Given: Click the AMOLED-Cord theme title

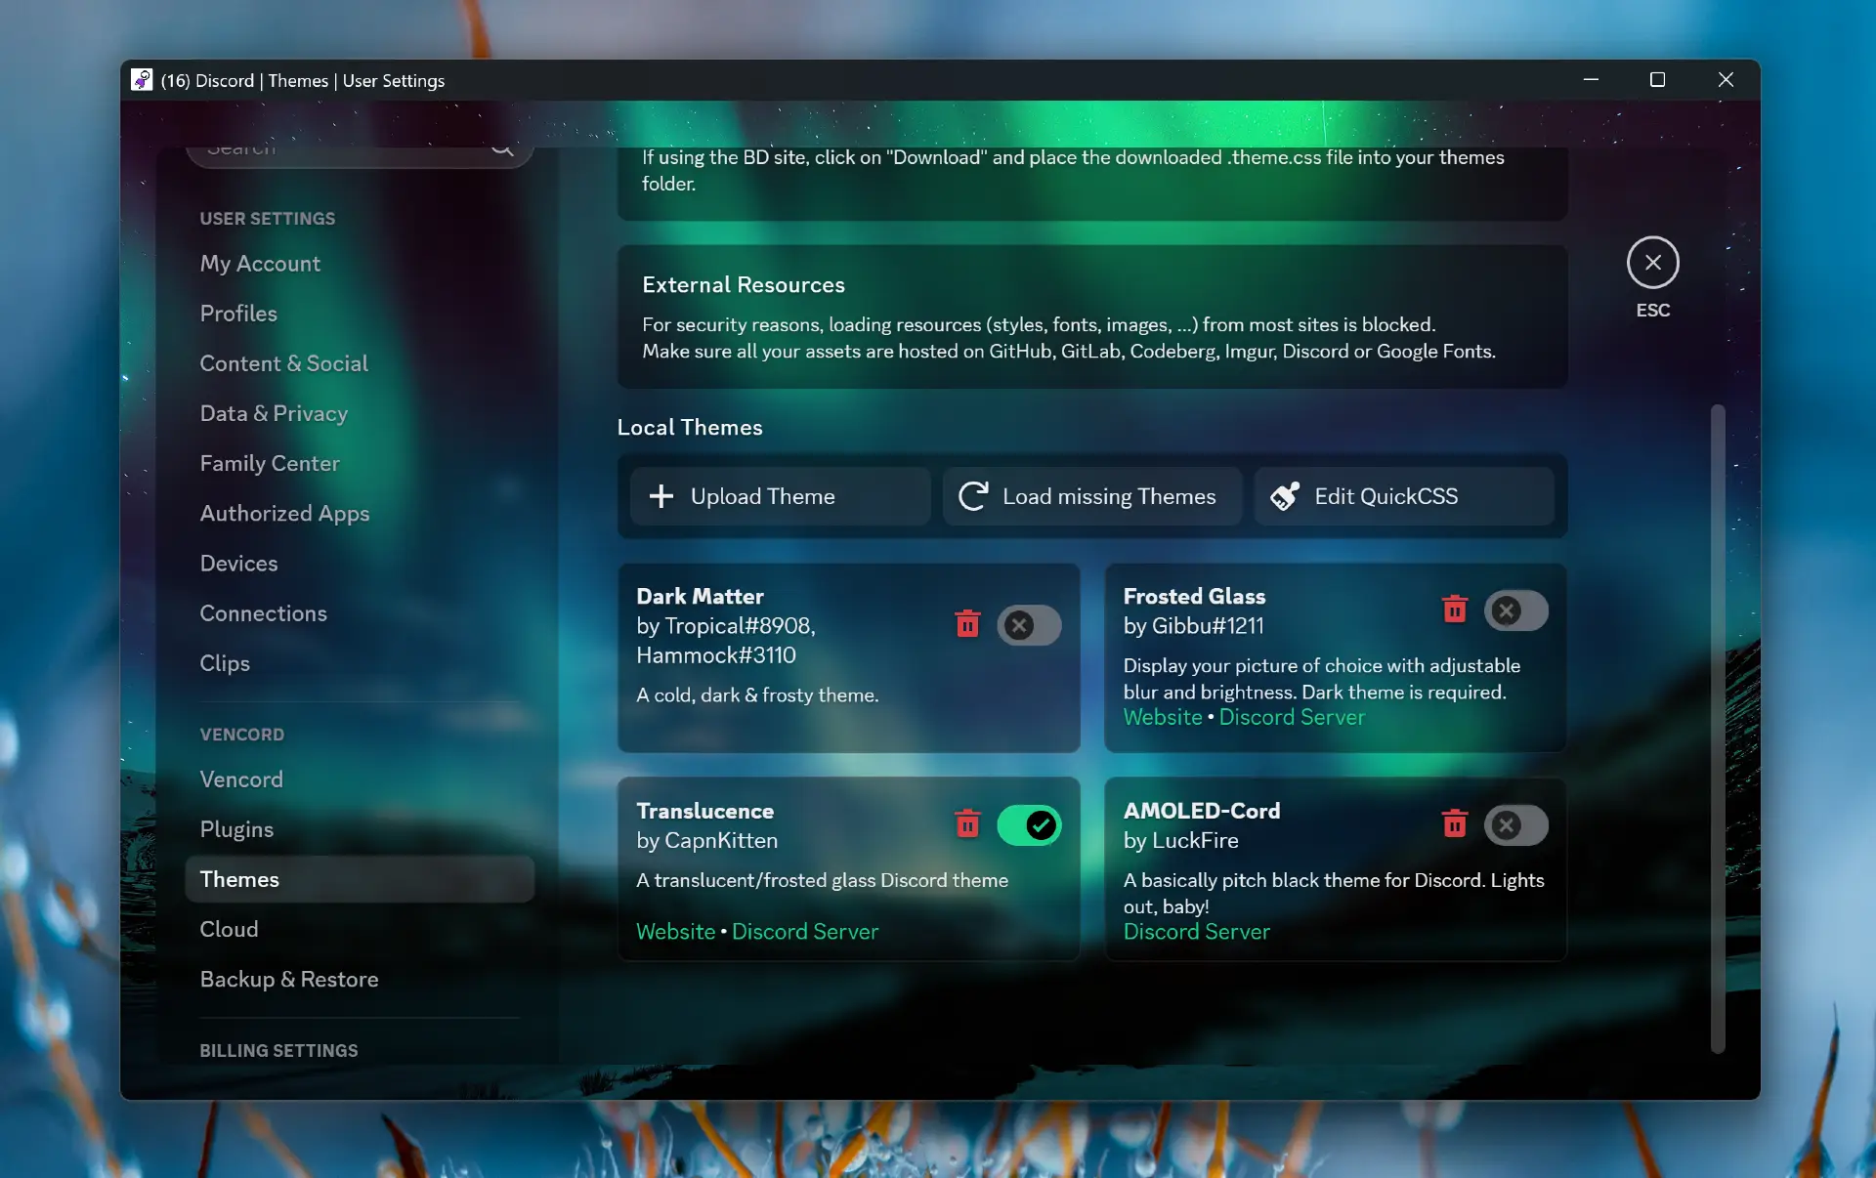Looking at the screenshot, I should coord(1202,811).
